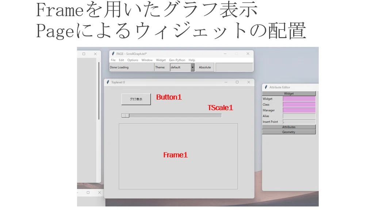The height and width of the screenshot is (213, 387).
Task: Click the TScale1 slider trough
Action: click(x=172, y=116)
